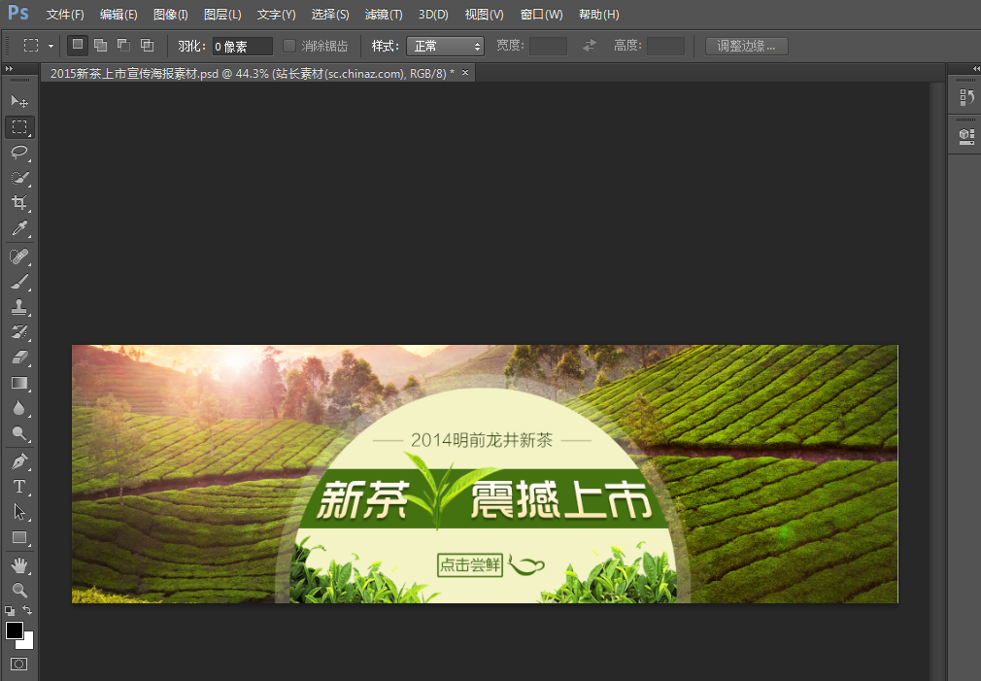Image resolution: width=981 pixels, height=681 pixels.
Task: Select the Spot Healing Brush tool
Action: click(x=19, y=256)
